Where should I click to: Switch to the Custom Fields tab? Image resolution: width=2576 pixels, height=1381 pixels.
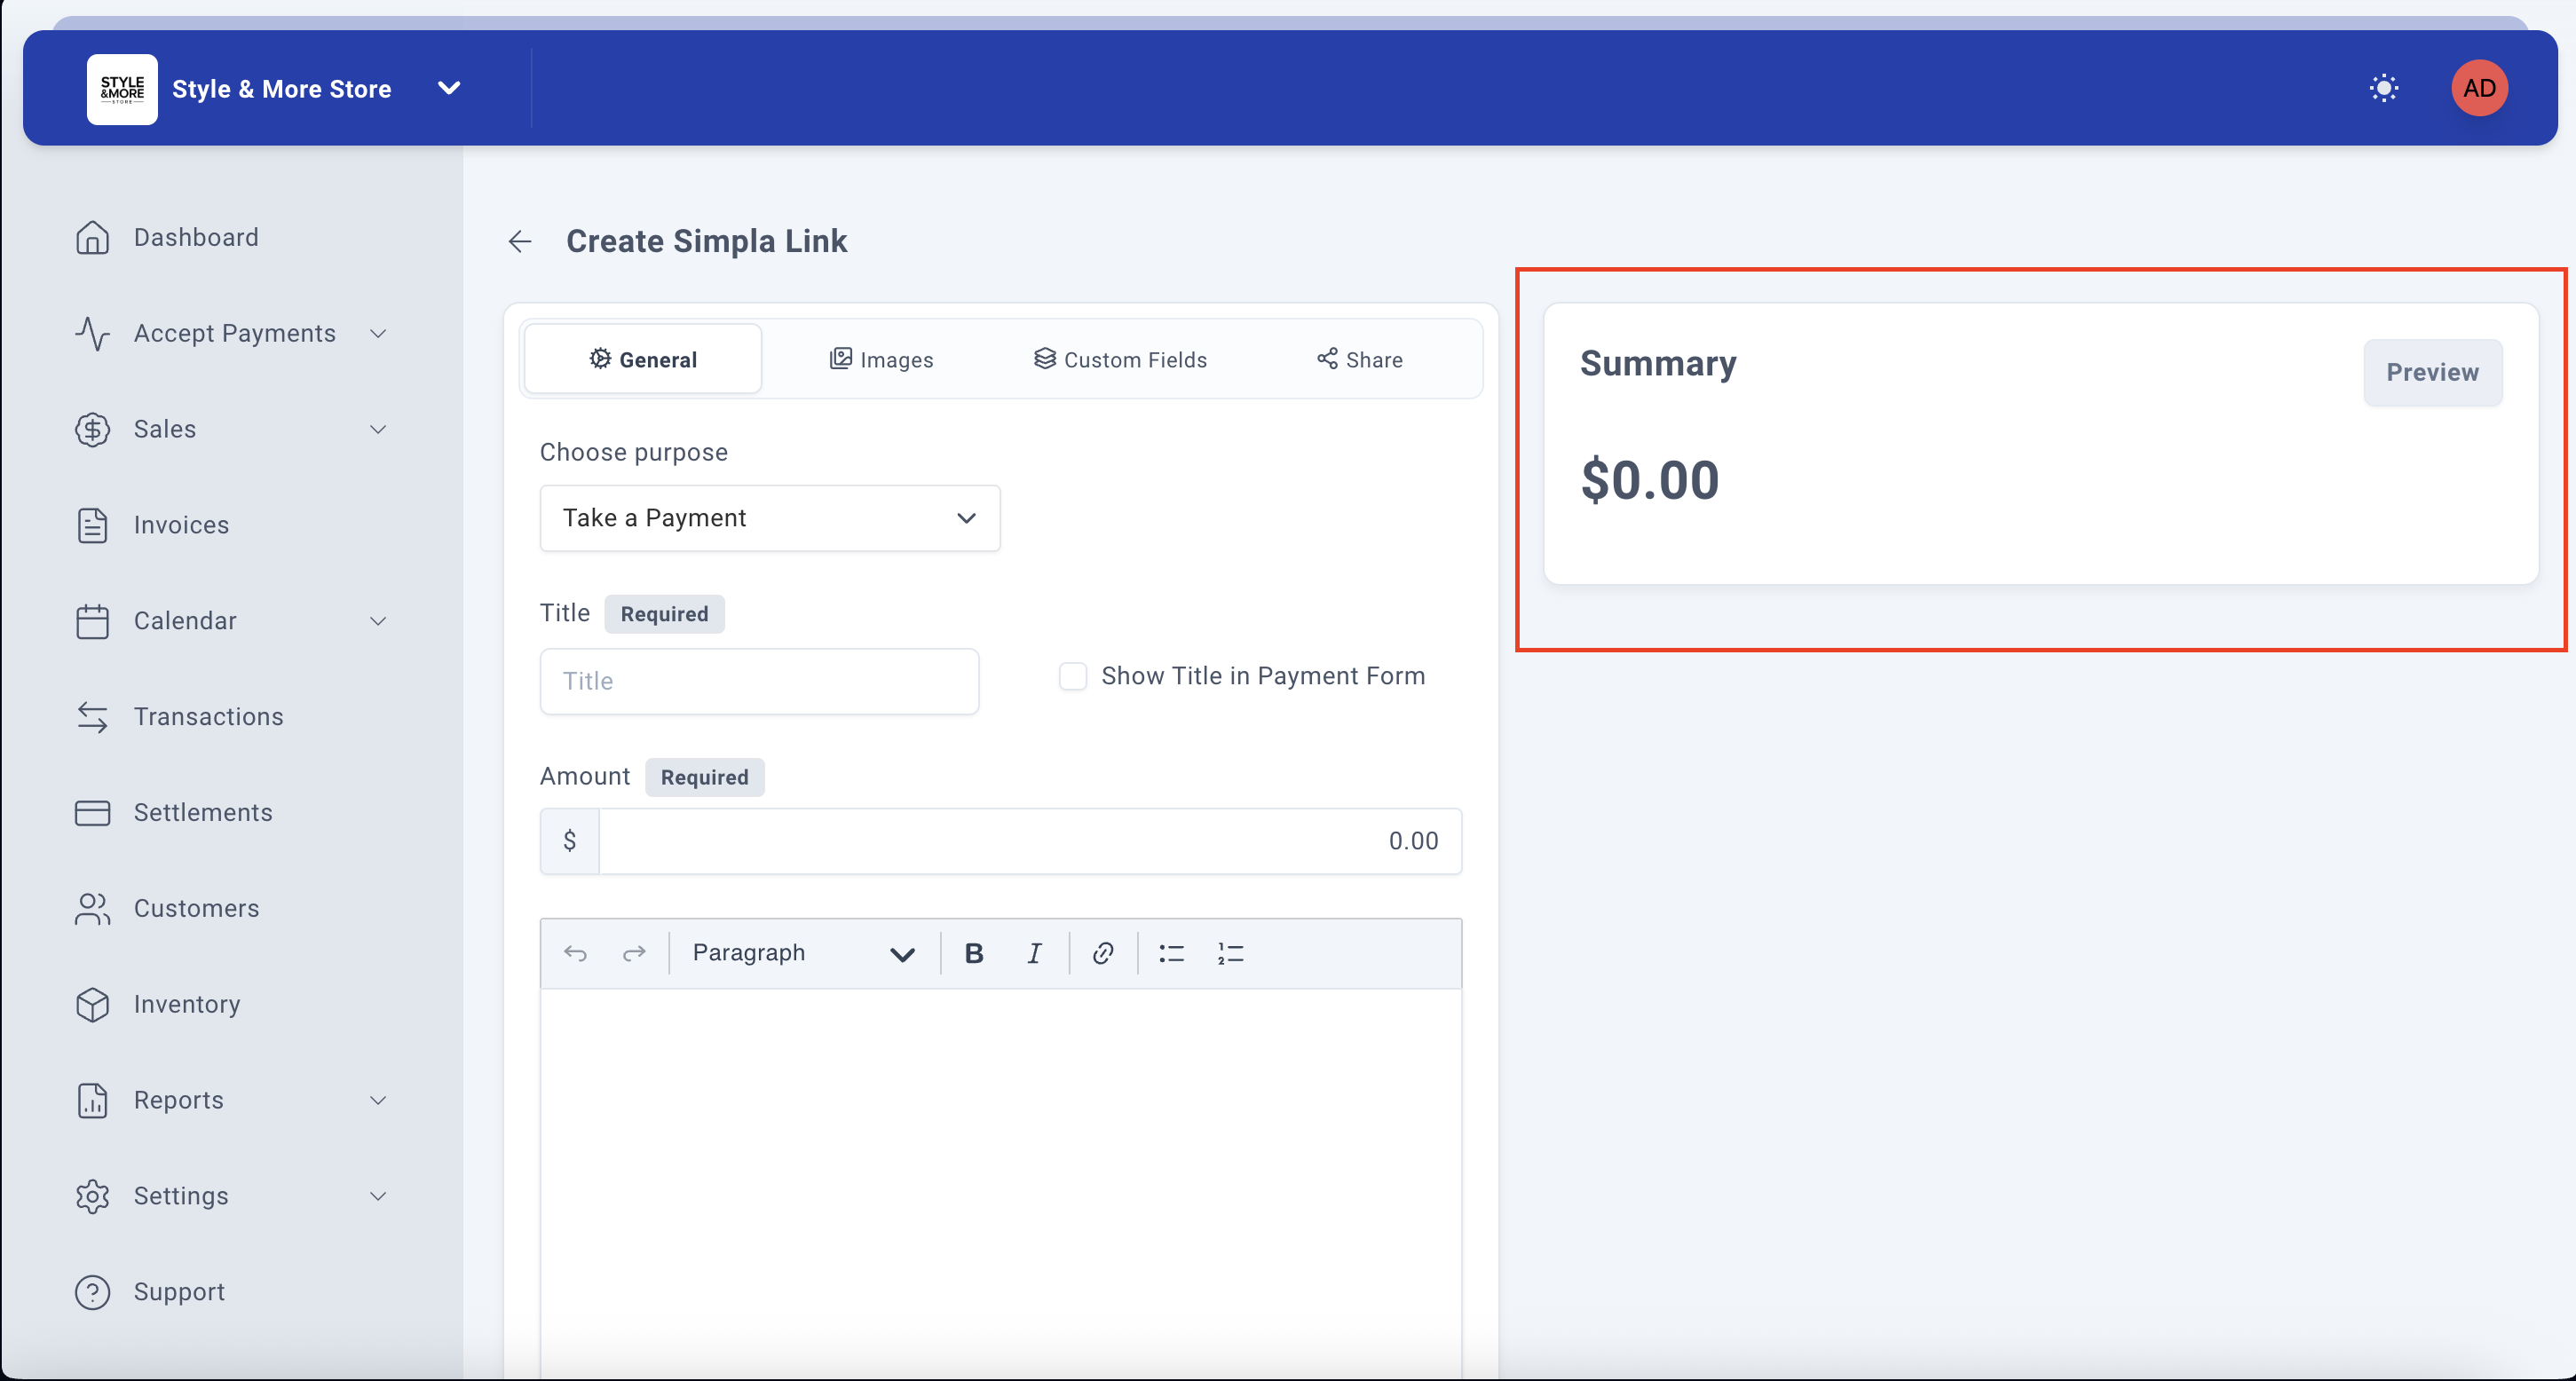coord(1120,359)
